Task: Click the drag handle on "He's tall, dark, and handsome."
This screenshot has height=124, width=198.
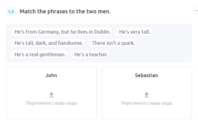Action: coord(13,43)
